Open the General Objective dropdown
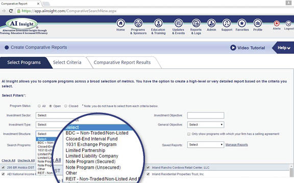Screen dimensions: 294x183 coord(206,125)
